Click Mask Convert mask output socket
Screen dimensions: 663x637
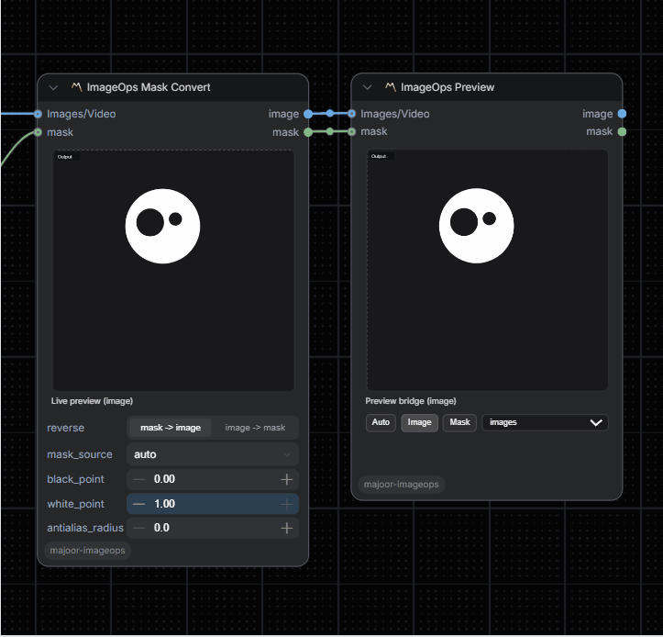[x=308, y=132]
